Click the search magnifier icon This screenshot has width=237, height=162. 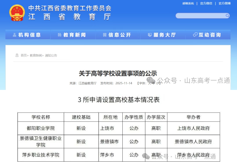tap(227, 16)
